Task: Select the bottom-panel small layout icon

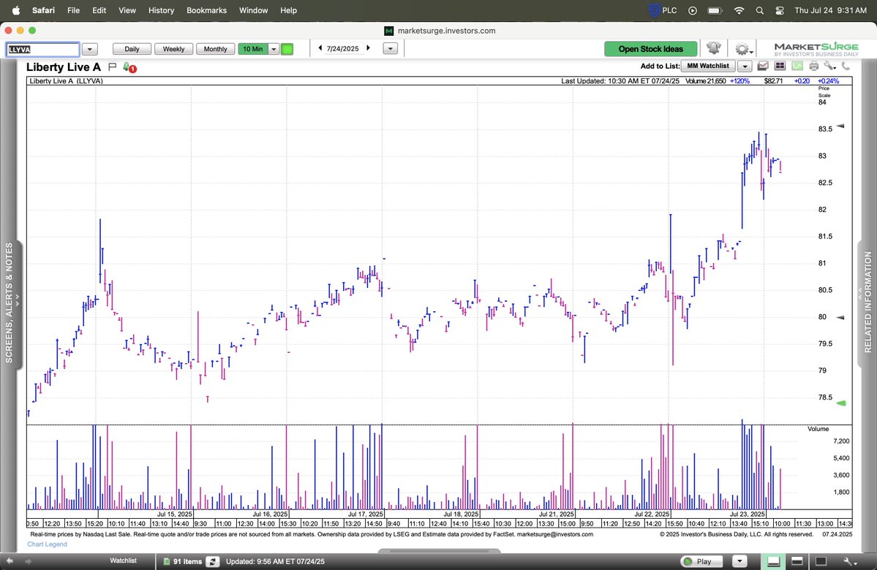Action: 774,562
